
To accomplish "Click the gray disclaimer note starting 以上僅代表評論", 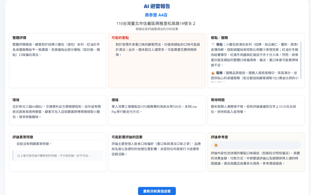I will (58, 156).
